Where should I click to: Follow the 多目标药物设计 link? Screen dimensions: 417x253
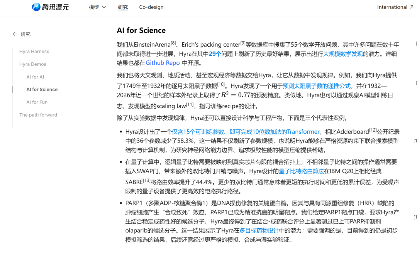(259, 230)
